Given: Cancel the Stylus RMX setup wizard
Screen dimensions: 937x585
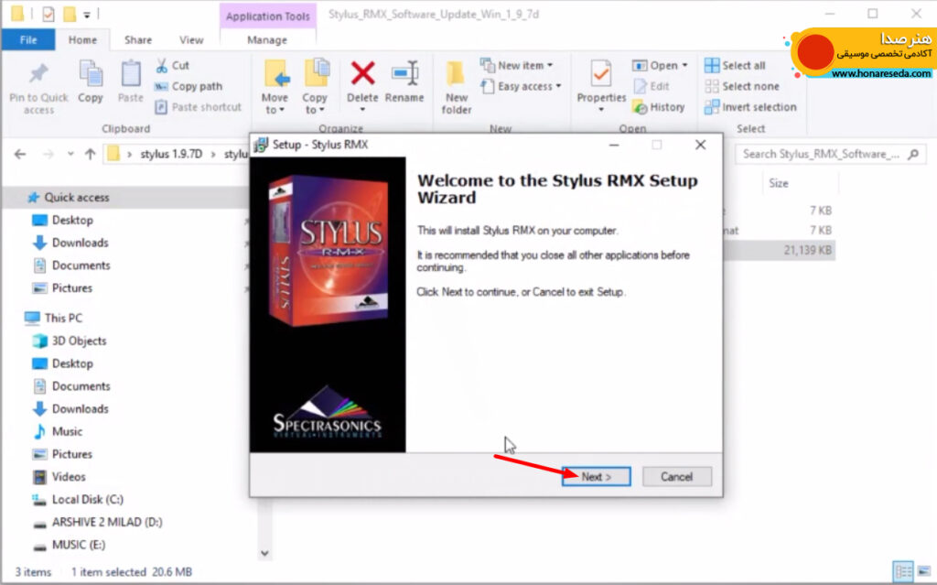Looking at the screenshot, I should click(676, 477).
